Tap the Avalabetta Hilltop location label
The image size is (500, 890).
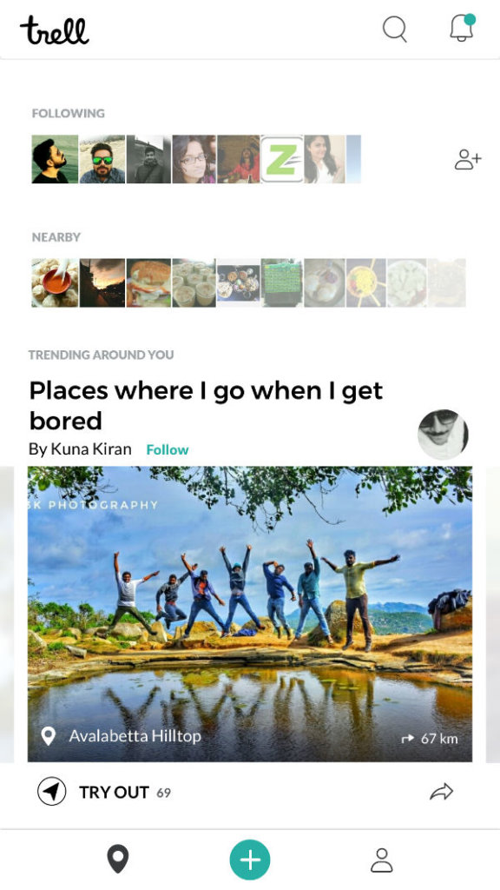point(135,736)
